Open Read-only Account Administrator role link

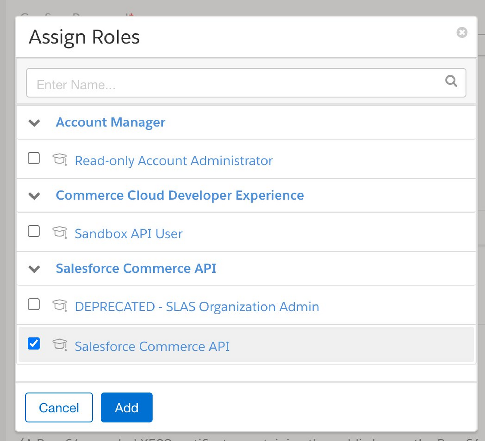click(x=174, y=161)
